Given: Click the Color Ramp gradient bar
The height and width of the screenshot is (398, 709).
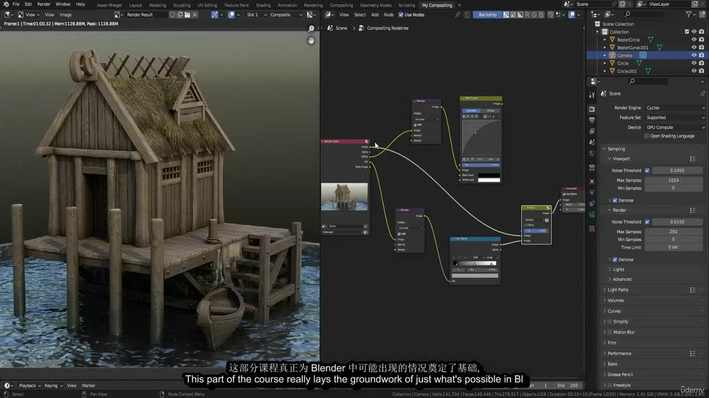Looking at the screenshot, I should pos(475,264).
